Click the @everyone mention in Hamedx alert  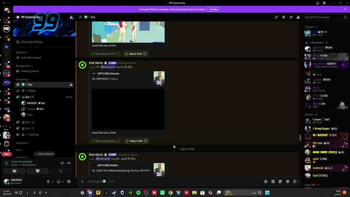coord(108,67)
